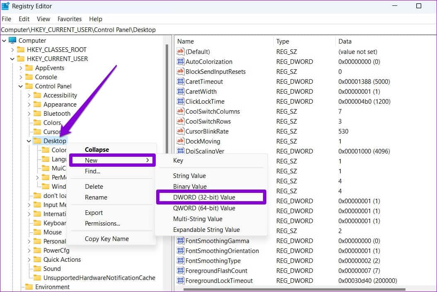This screenshot has height=292, width=437.
Task: Click the DWORD icon beside AutoColorization
Action: [x=180, y=61]
